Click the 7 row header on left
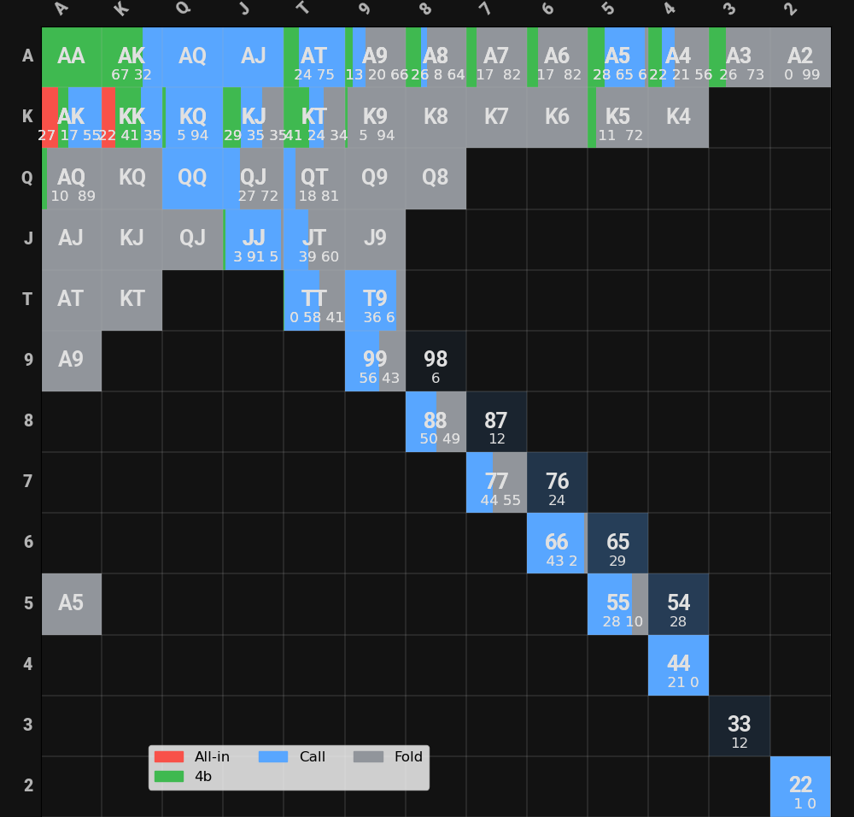Viewport: 854px width, 817px height. [27, 482]
